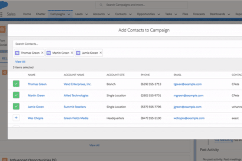The height and width of the screenshot is (161, 242).
Task: Add Wes Chopra with plus button
Action: coord(16,118)
